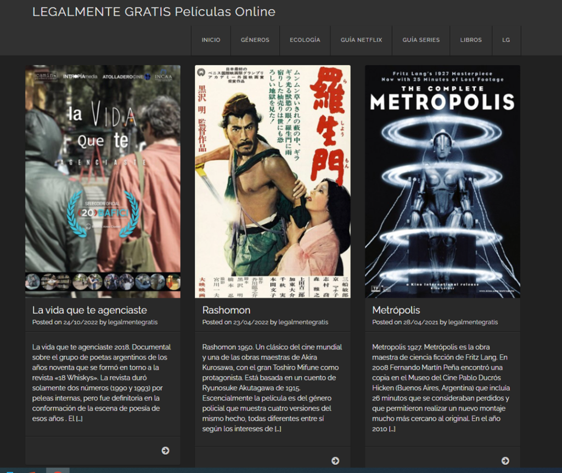Click the arrow icon under the Rashomon card
562x473 pixels.
coord(335,460)
